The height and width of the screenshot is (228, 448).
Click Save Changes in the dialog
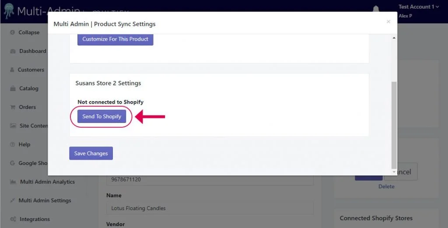coord(91,154)
